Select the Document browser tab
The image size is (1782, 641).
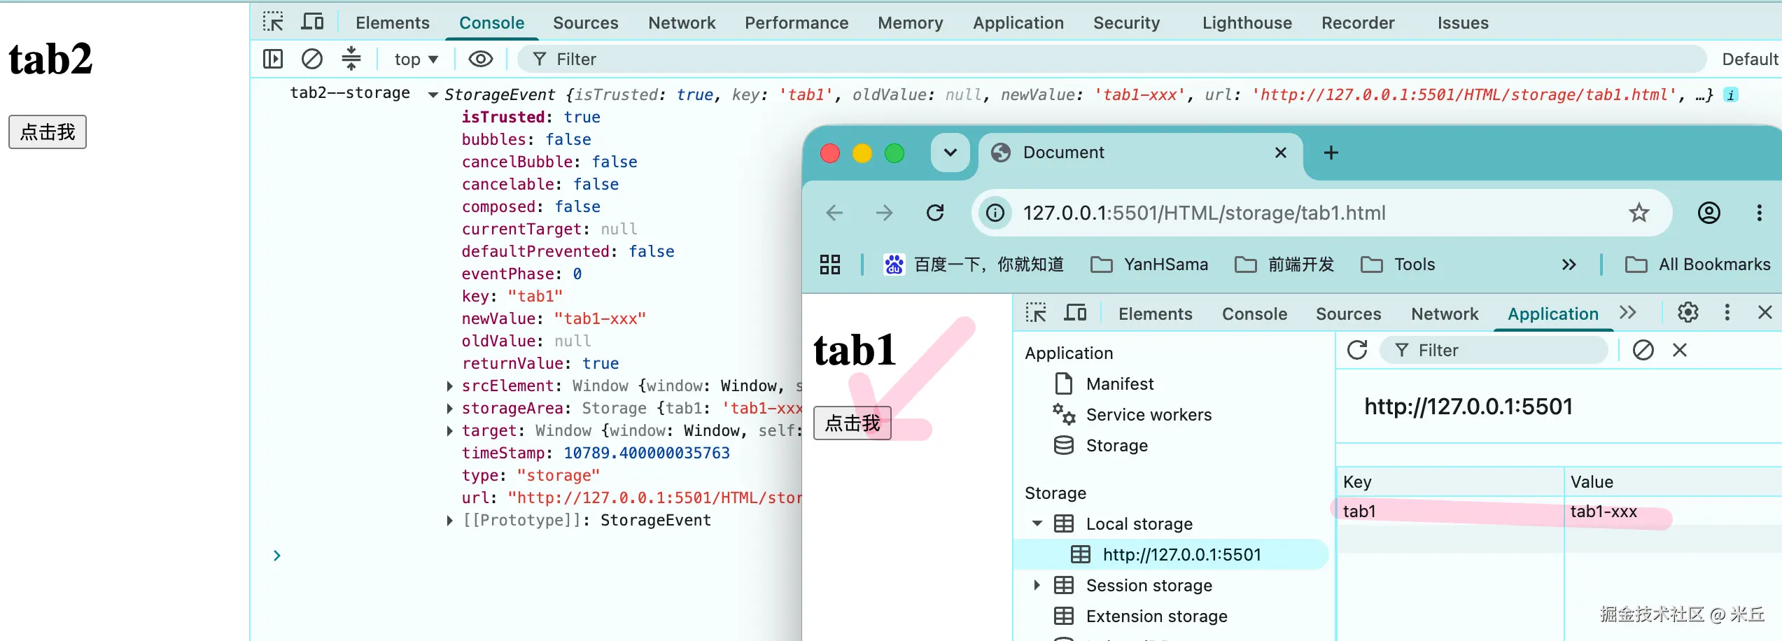click(x=1141, y=153)
